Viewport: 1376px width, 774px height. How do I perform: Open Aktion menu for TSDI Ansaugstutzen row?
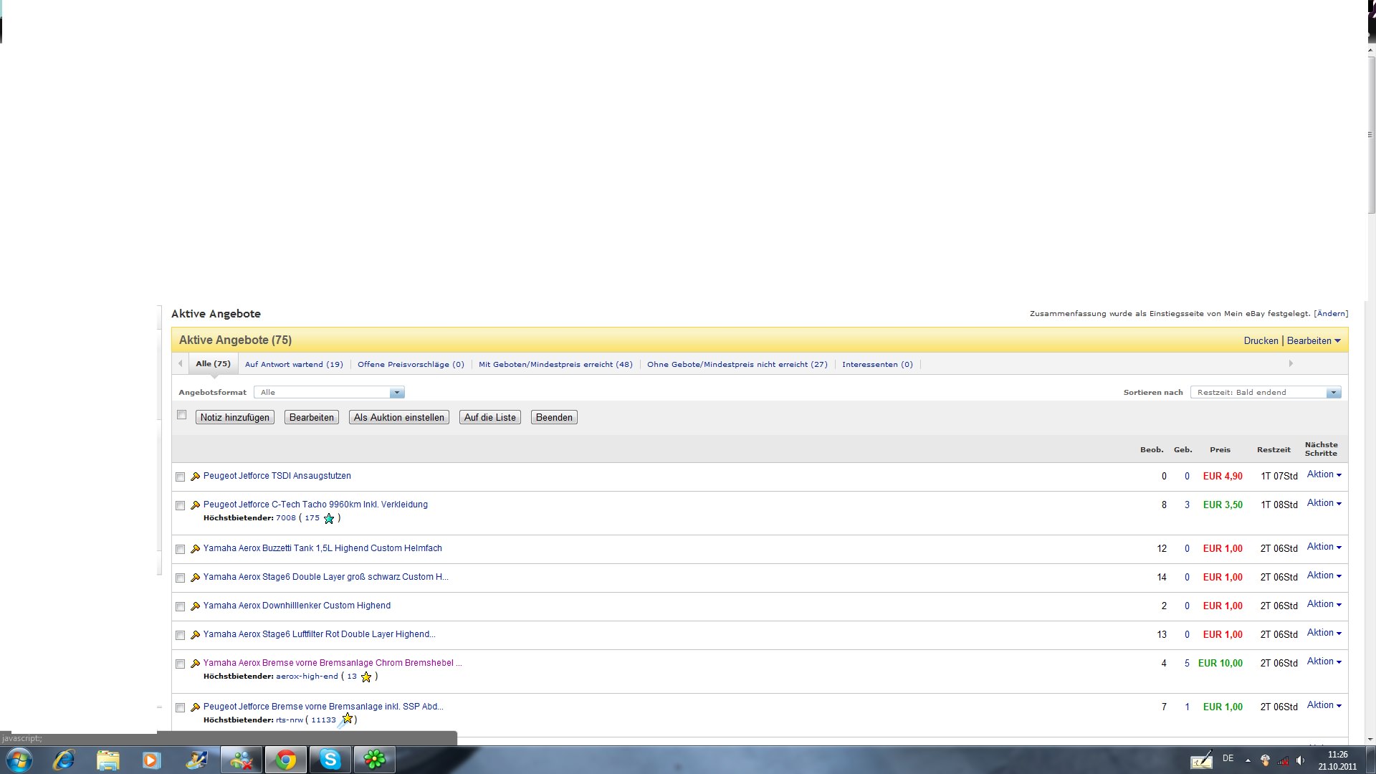[1324, 474]
